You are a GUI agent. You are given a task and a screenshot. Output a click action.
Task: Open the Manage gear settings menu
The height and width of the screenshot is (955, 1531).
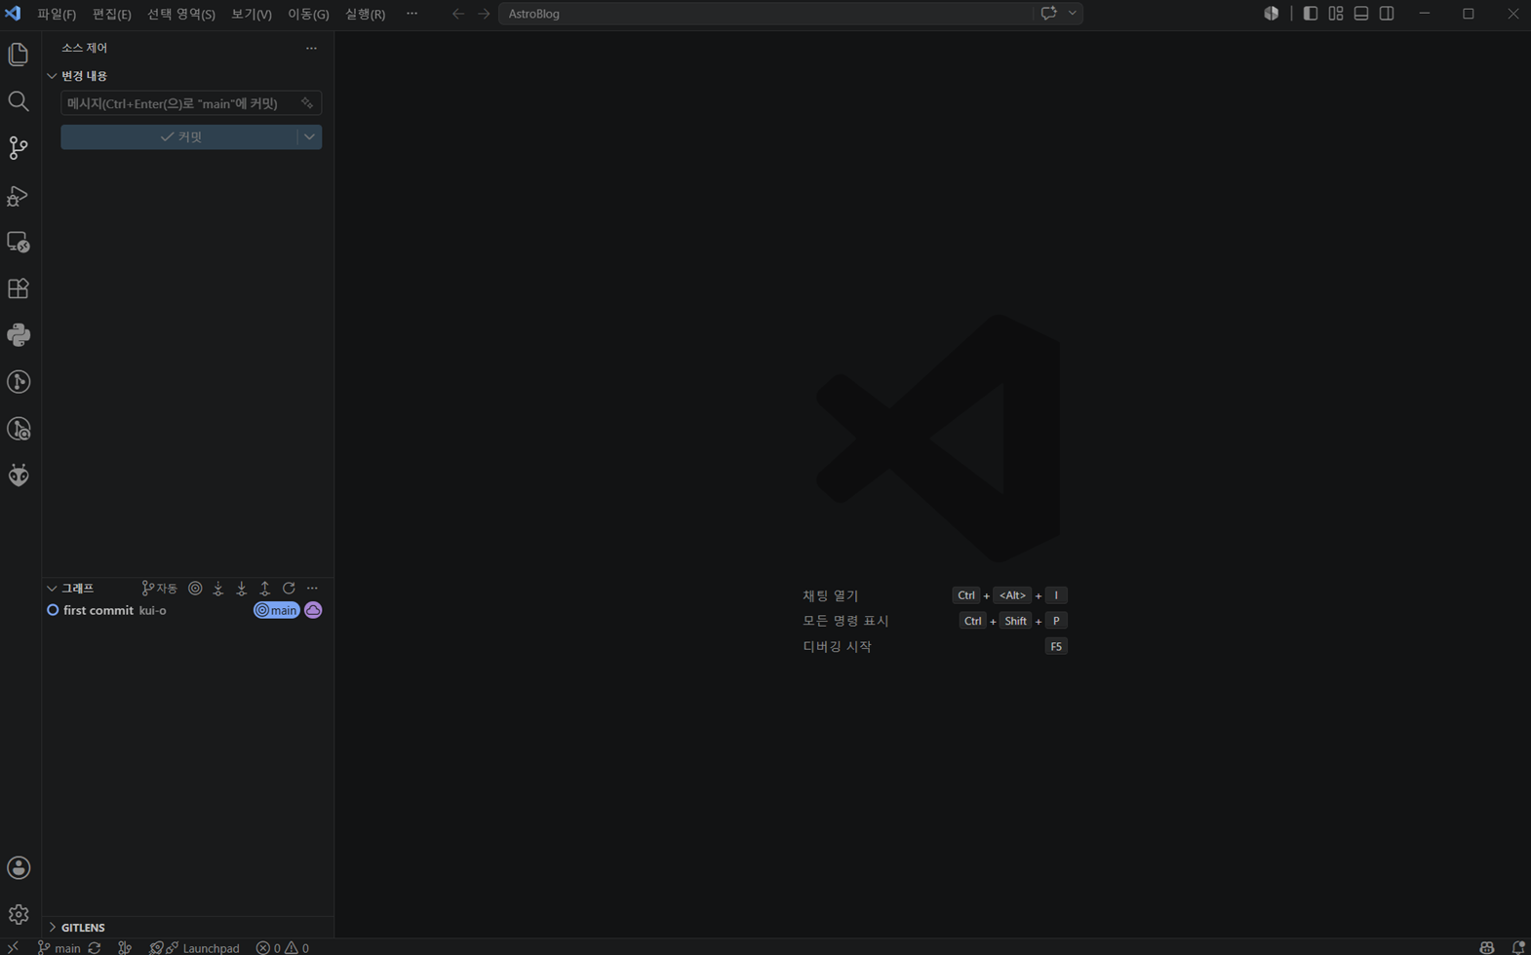(19, 915)
